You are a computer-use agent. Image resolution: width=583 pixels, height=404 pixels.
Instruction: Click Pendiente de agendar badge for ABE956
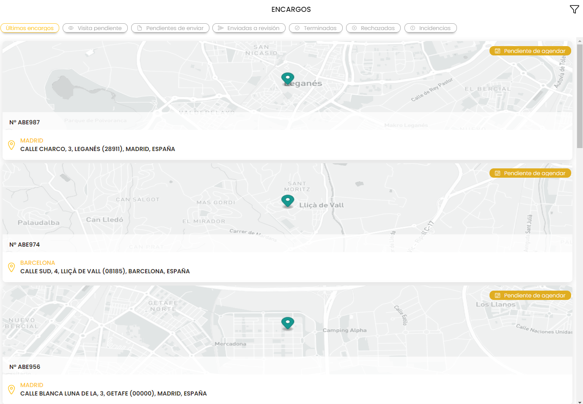click(x=530, y=295)
